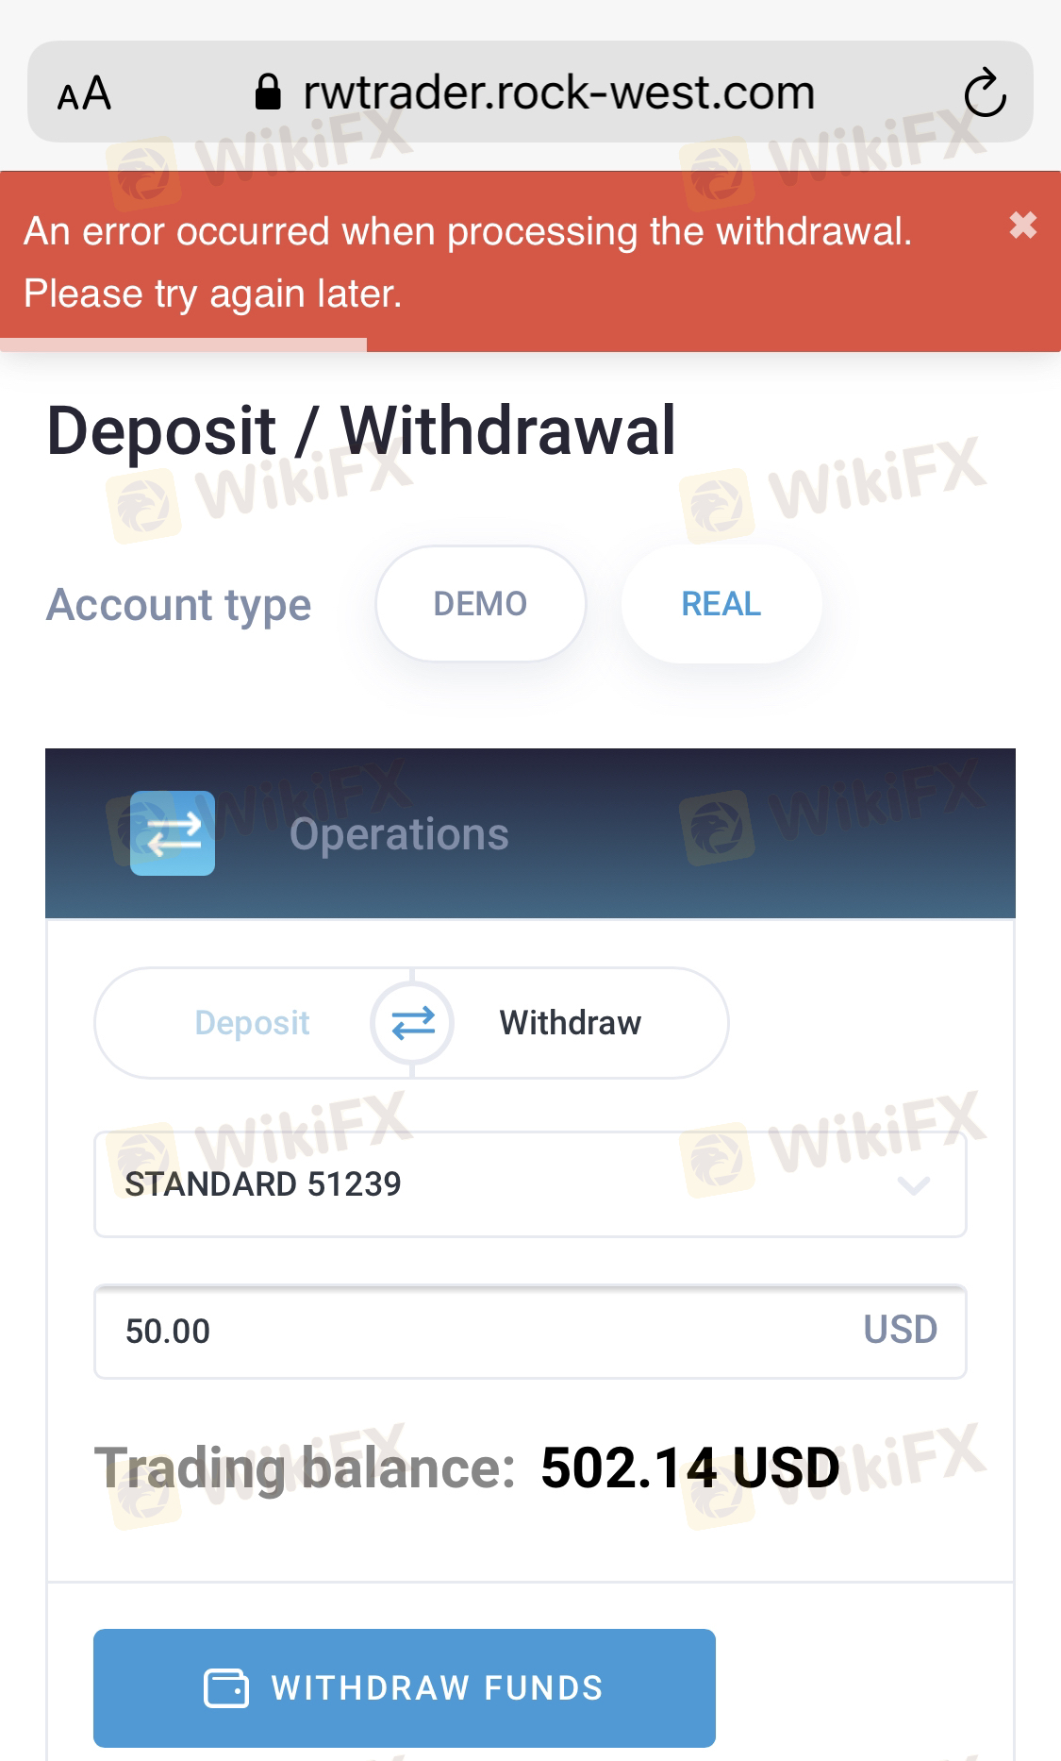Select the DEMO account type
Image resolution: width=1061 pixels, height=1761 pixels.
[481, 604]
